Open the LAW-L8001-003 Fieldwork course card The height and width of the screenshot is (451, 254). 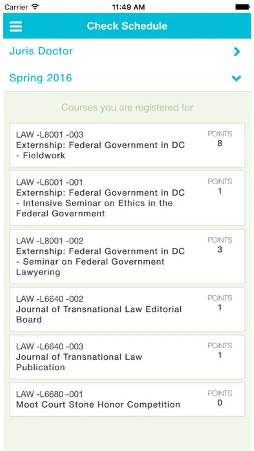pyautogui.click(x=127, y=145)
